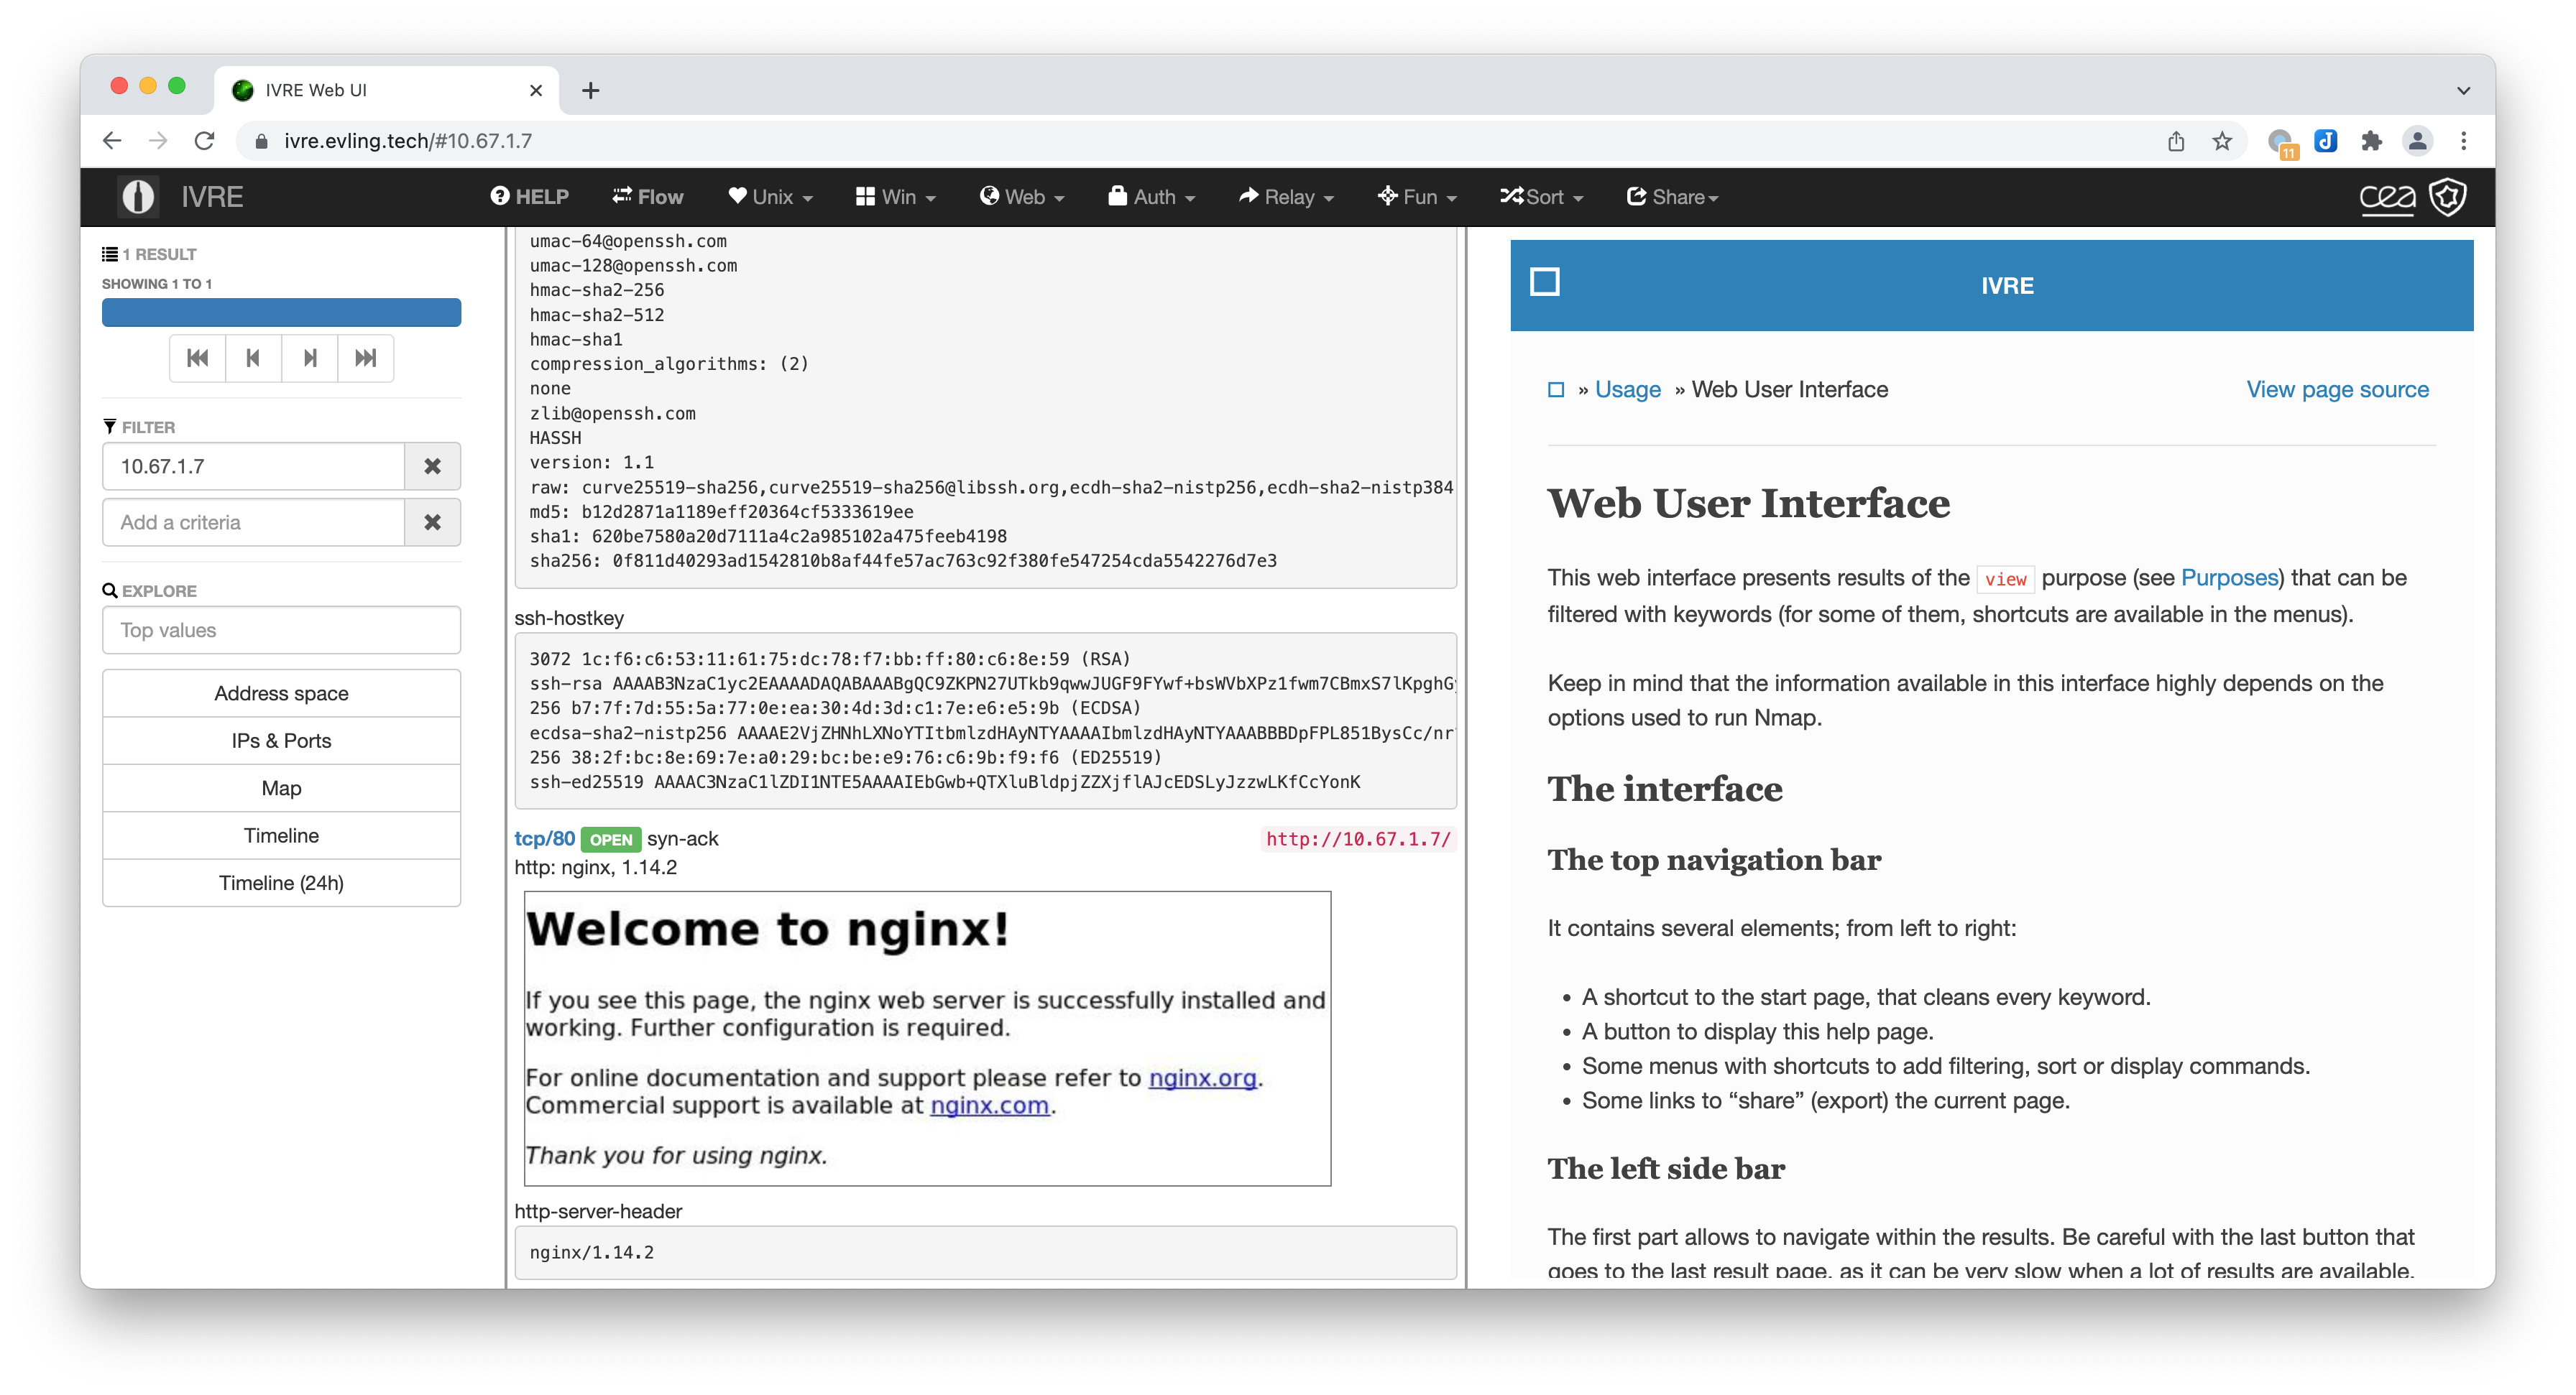Open the Sort dropdown menu
The width and height of the screenshot is (2576, 1395).
tap(1542, 196)
